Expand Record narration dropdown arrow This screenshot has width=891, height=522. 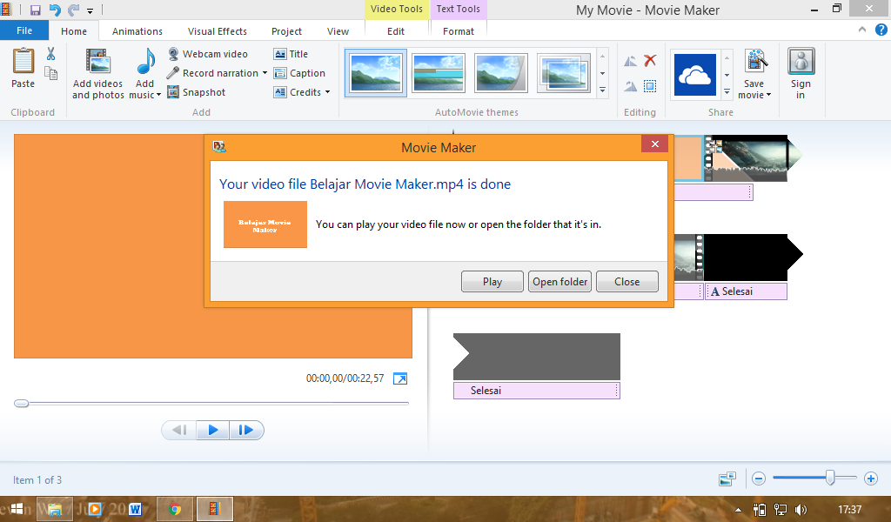265,73
